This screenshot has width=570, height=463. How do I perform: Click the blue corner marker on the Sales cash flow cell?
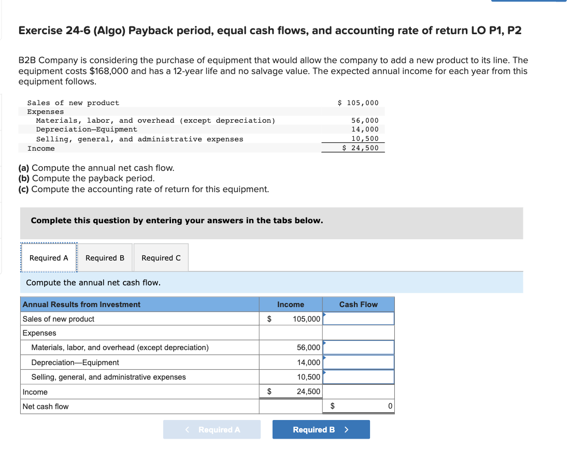[x=324, y=314]
